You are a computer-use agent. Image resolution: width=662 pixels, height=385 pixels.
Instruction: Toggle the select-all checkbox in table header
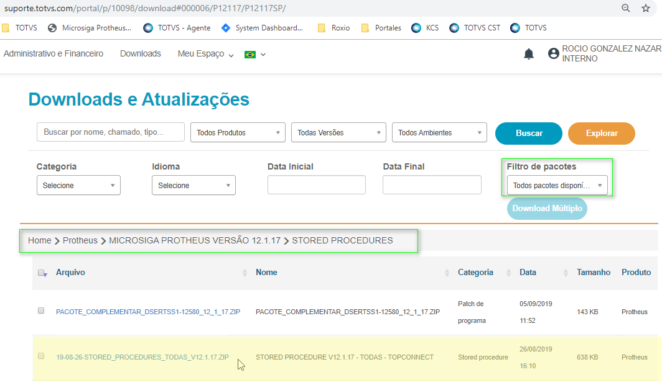click(x=42, y=273)
